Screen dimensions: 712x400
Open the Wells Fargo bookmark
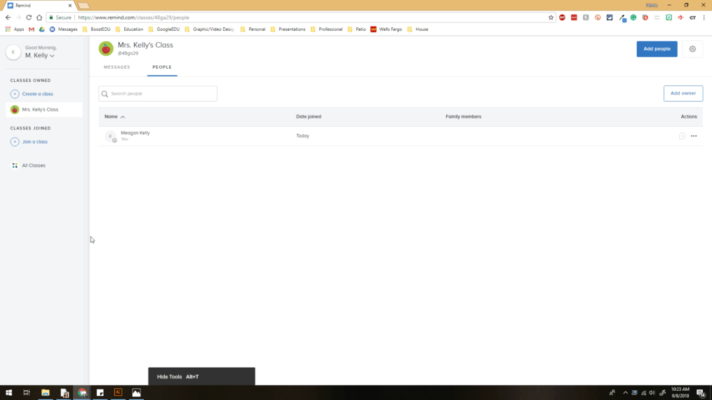coord(387,29)
